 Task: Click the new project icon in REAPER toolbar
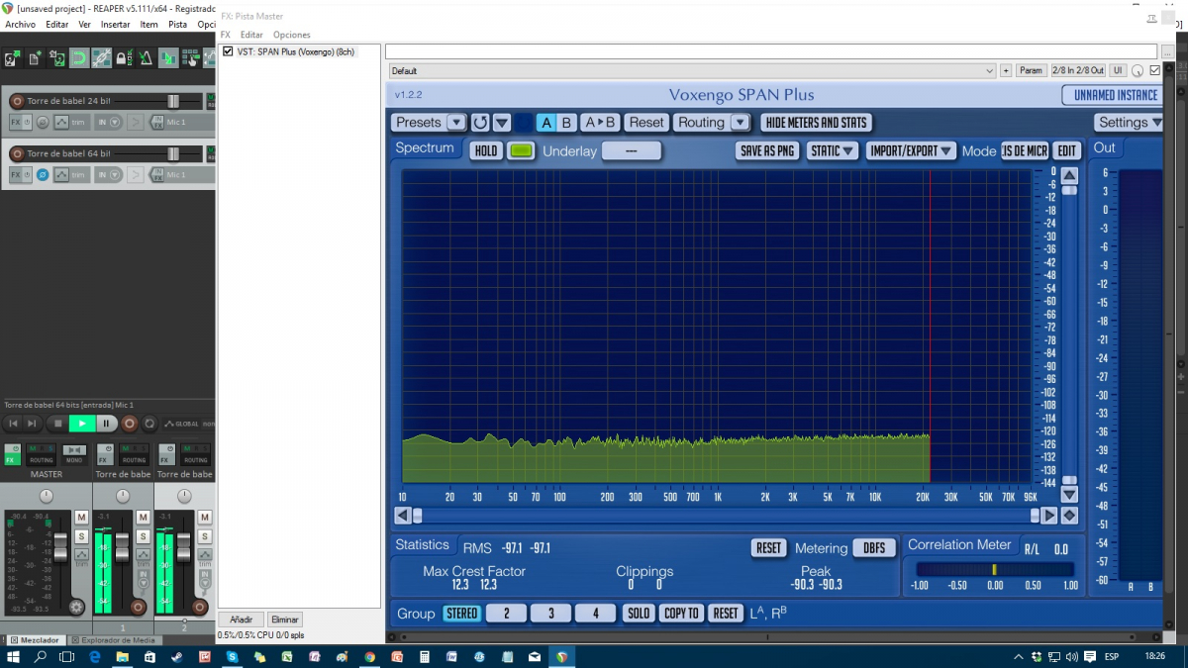click(35, 58)
